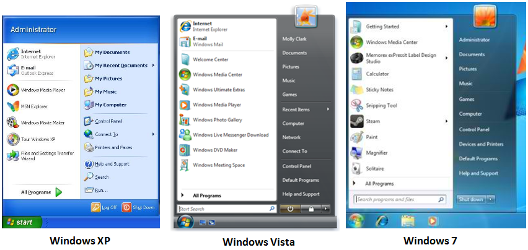Click the Vista power button

pos(290,209)
